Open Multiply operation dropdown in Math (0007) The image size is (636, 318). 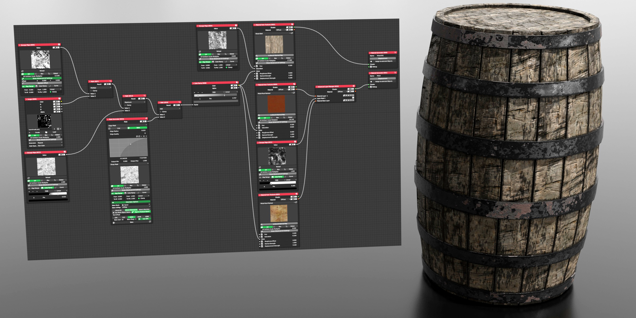click(101, 88)
